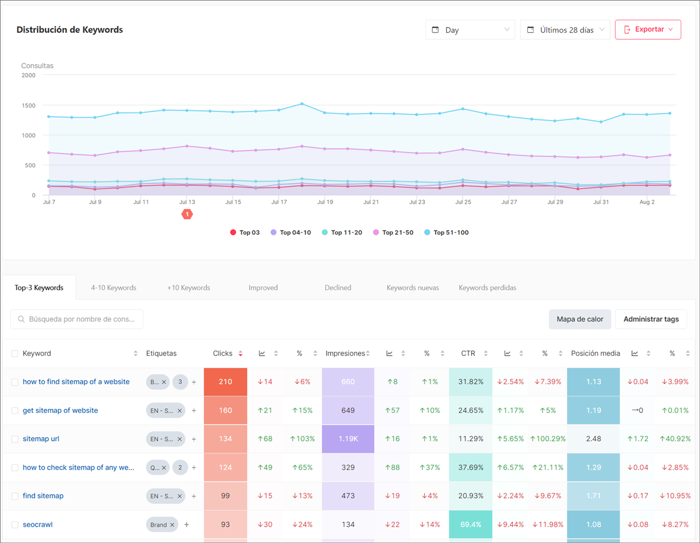Click the Mapa de calor button
700x543 pixels.
pos(580,319)
